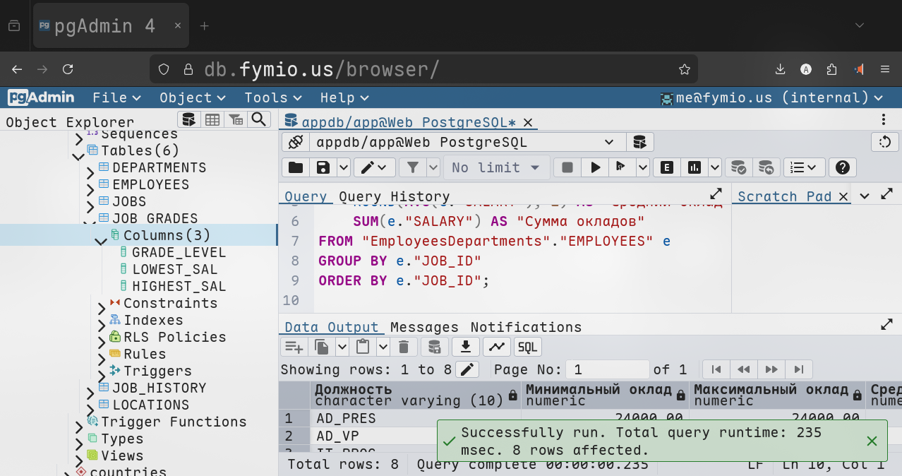Open the graph visualiser icon

point(497,347)
